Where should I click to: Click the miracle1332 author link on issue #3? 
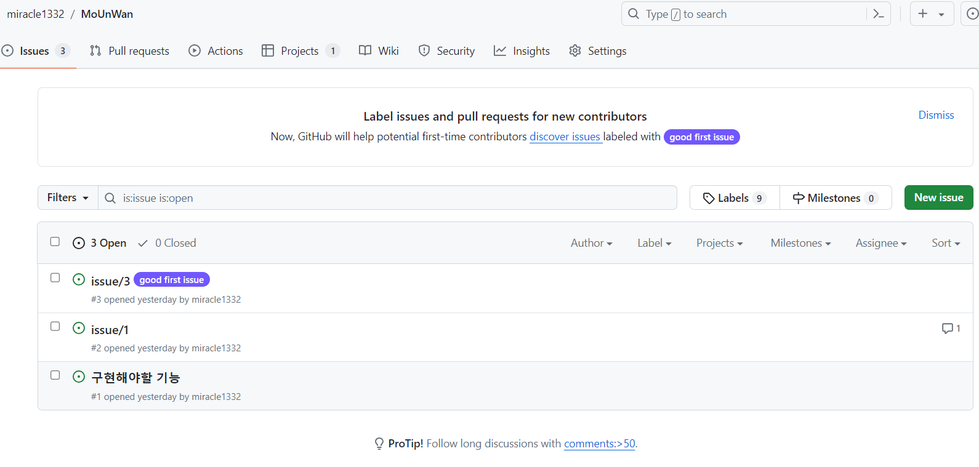tap(216, 300)
